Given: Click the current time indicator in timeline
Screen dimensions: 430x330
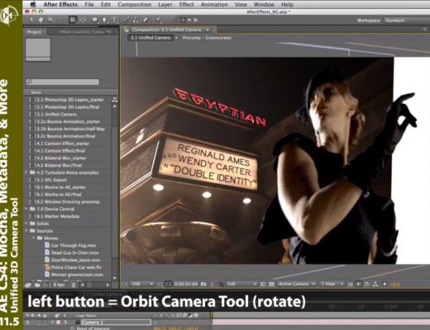Looking at the screenshot, I should click(212, 314).
